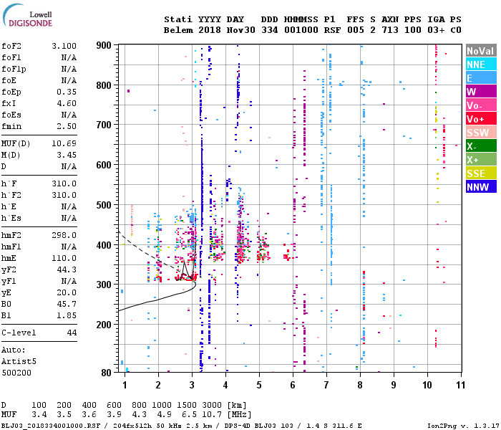Viewport: 501px width, 430px height.
Task: Click the Artist5 auto-scaling label
Action: point(19,361)
